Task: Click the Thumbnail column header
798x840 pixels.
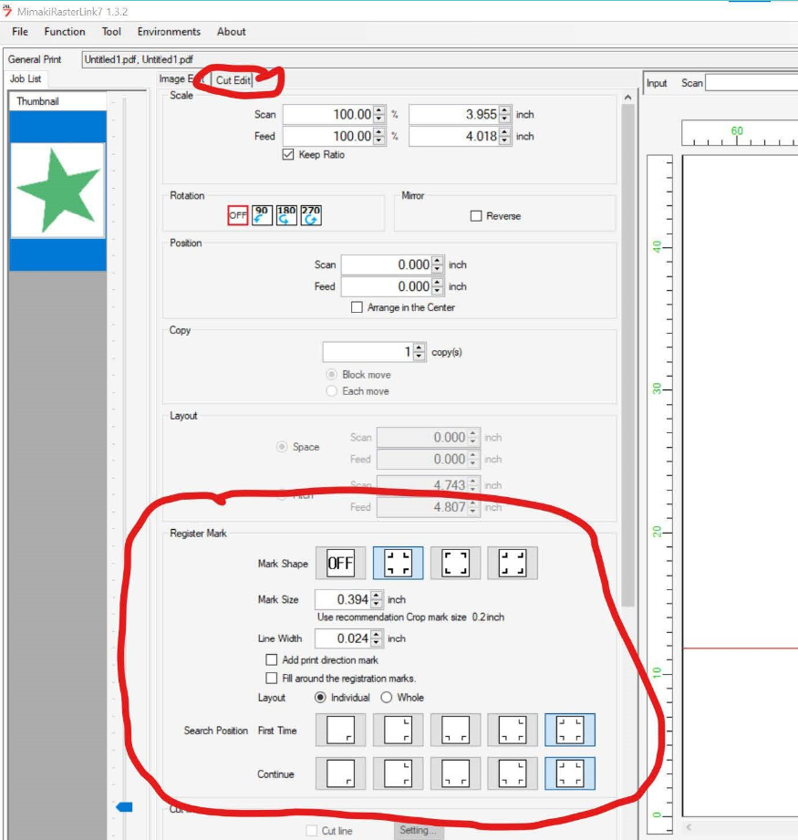Action: 57,101
